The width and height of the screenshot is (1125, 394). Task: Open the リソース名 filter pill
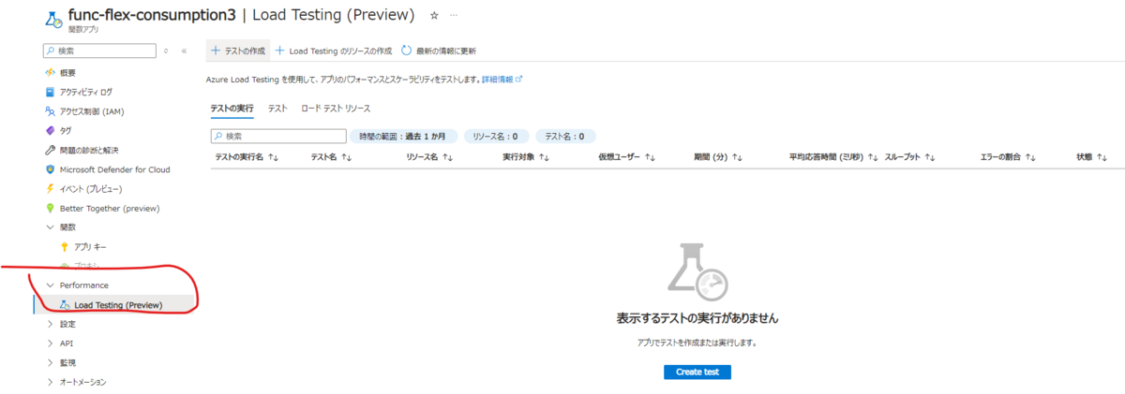point(498,137)
